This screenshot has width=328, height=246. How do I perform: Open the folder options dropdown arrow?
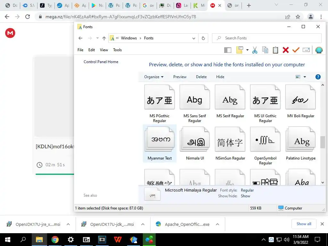(247, 50)
